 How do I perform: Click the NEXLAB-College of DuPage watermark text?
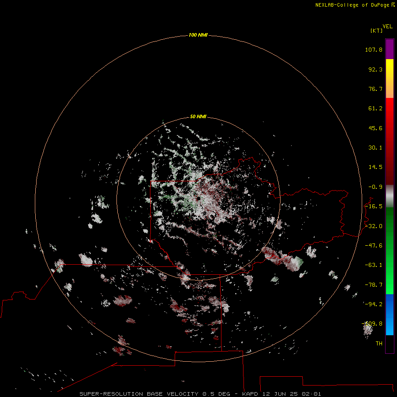[355, 5]
